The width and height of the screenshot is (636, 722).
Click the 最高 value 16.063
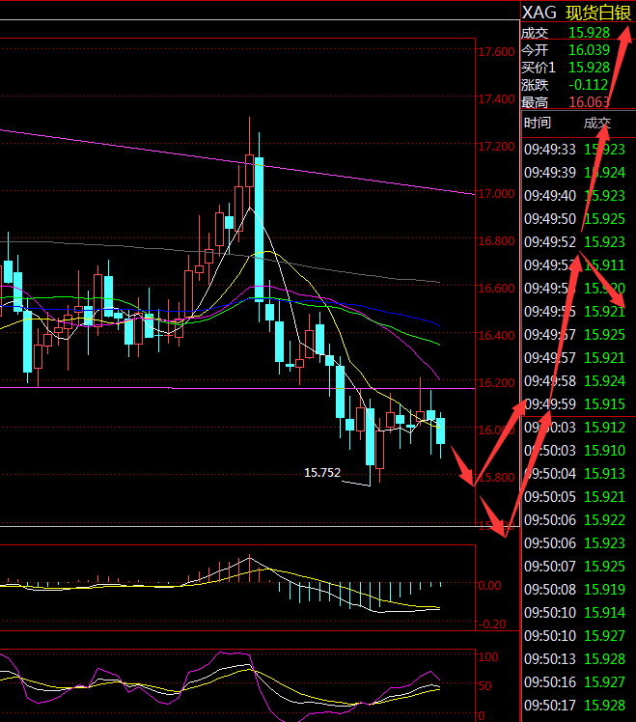[589, 101]
